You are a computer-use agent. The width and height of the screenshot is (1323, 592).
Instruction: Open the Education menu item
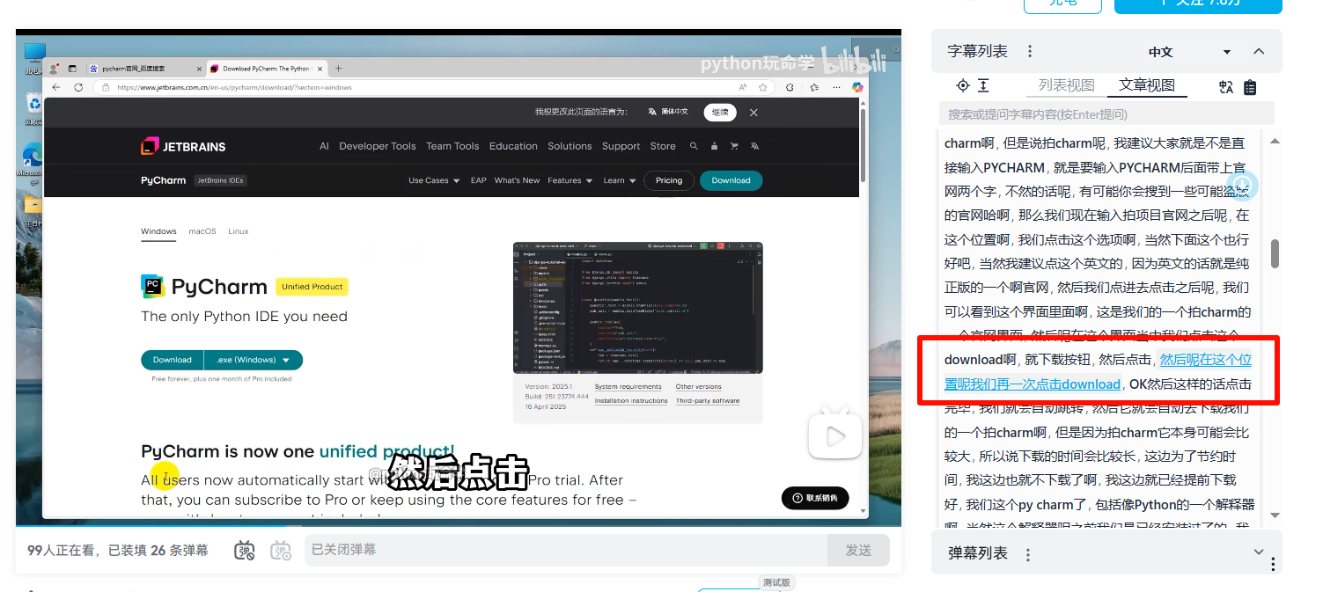point(513,146)
